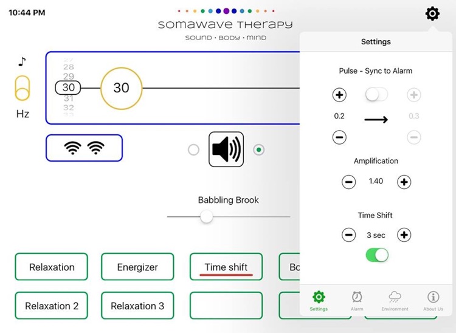Viewport: 456px width, 333px height.
Task: Select the Time shift preset
Action: coord(226,267)
